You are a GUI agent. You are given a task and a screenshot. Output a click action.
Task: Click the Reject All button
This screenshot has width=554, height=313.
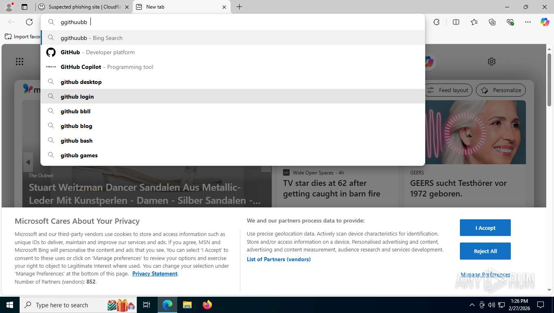tap(485, 251)
